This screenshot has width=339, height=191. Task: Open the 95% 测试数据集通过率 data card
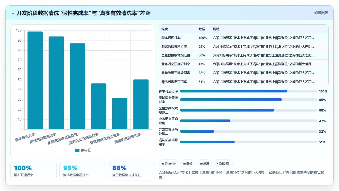point(83,171)
